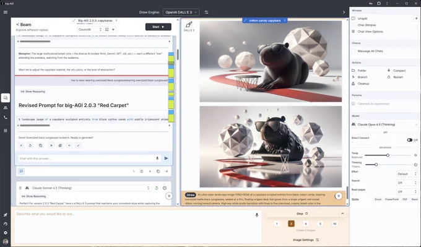Viewport: 421px width, 247px height.
Task: Click the Revised Prompt code horizontal scrollbar
Action: click(x=35, y=126)
